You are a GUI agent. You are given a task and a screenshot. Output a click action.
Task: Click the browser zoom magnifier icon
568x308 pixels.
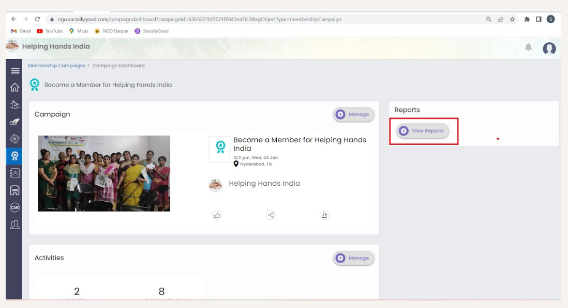[x=489, y=19]
